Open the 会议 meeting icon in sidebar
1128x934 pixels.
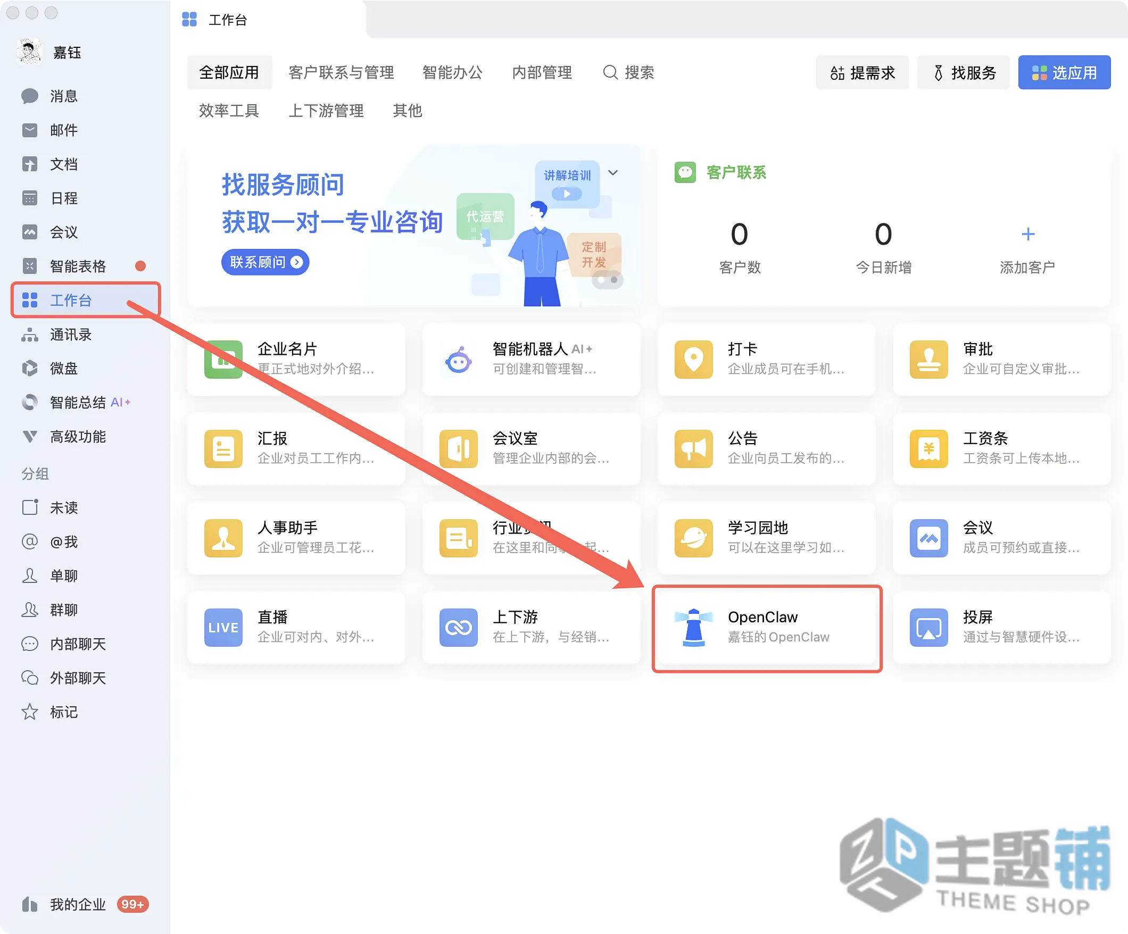[x=30, y=232]
